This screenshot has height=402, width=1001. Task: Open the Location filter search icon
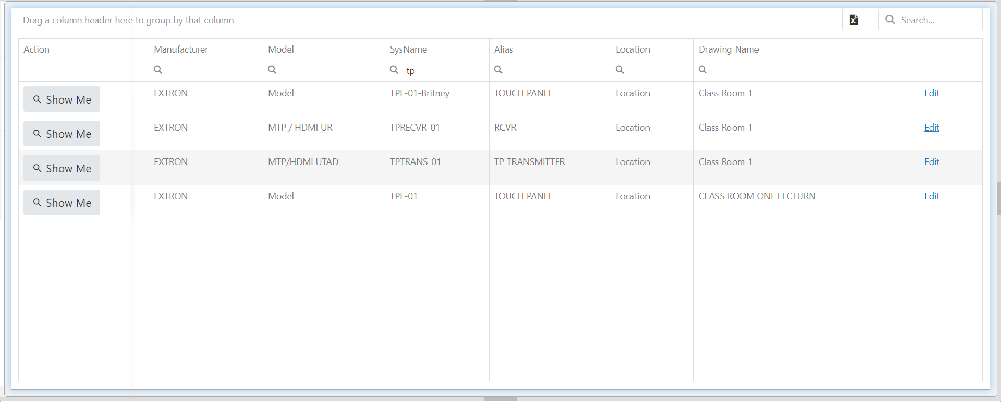[x=620, y=70]
